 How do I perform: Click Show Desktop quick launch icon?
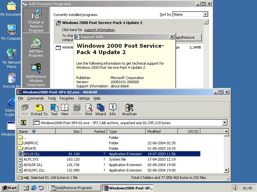pos(26,188)
